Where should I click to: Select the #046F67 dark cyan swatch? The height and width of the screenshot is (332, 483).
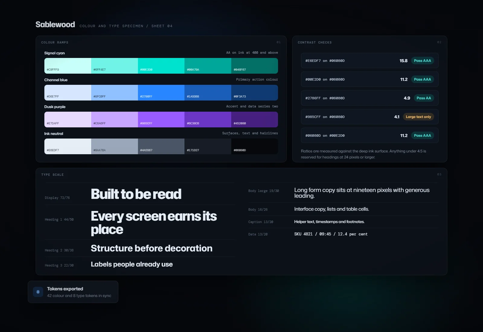click(255, 66)
